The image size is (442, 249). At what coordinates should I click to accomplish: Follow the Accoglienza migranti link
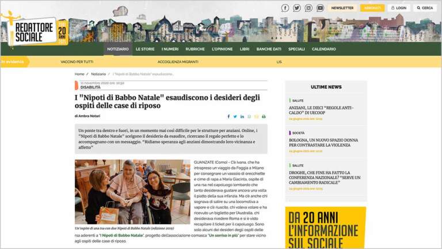click(178, 62)
